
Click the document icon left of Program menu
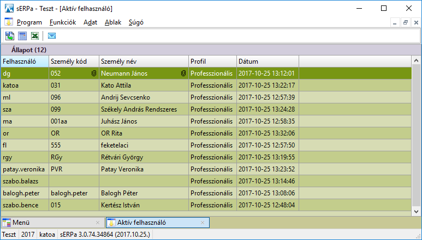[x=9, y=22]
